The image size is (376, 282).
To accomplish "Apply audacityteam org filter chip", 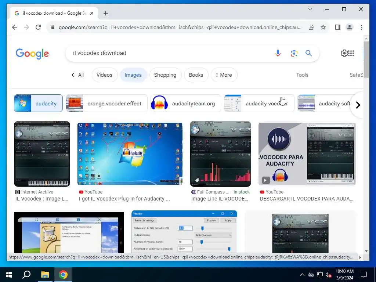I will click(x=185, y=103).
